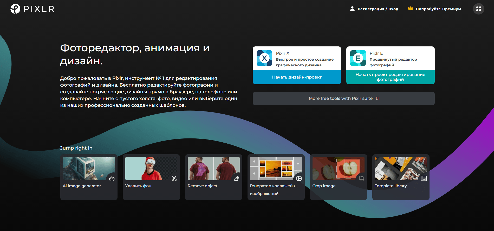Click the Фоторедактор, анимация и дизайн heading
The image size is (494, 231).
point(135,54)
